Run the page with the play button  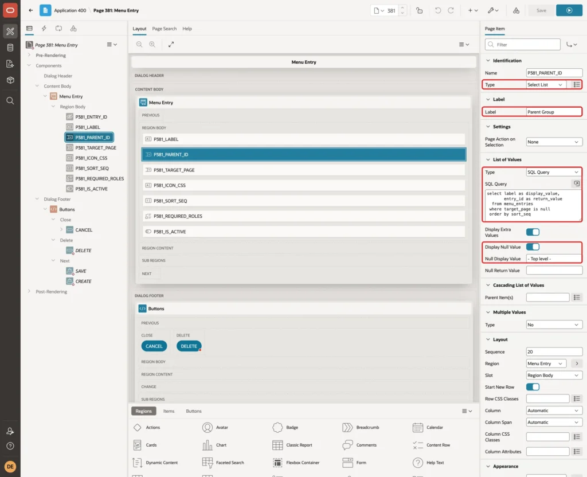click(569, 10)
